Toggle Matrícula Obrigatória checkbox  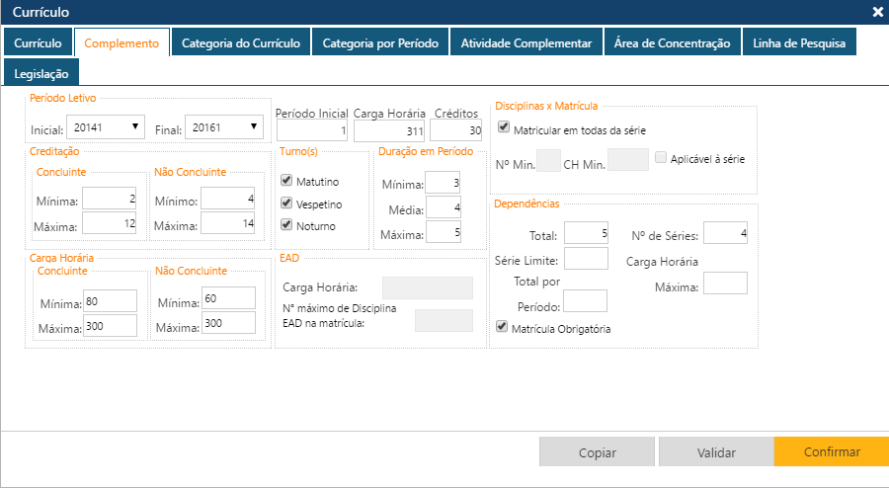(x=502, y=327)
